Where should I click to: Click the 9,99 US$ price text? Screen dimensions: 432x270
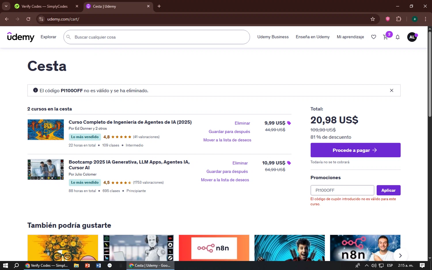click(275, 123)
